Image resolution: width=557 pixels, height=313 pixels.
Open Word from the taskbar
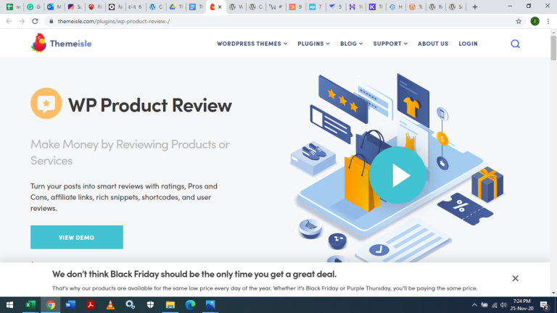[70, 305]
